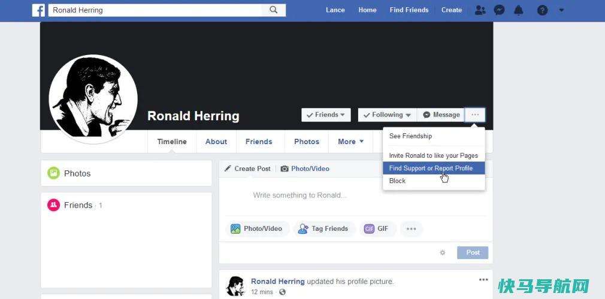Expand the account dropdown arrow in top bar

coord(561,10)
